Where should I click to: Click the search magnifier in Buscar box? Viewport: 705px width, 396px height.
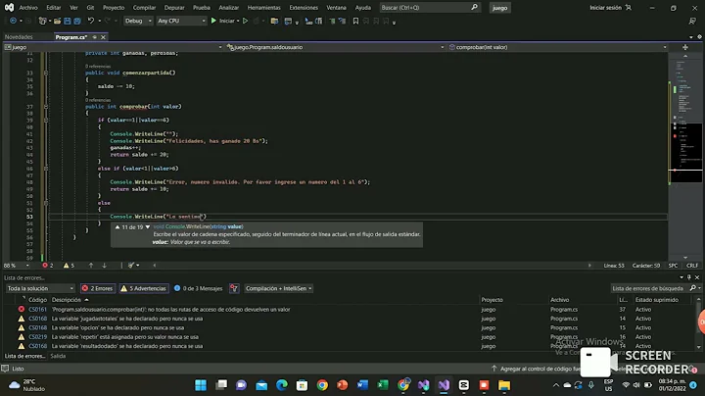pos(474,7)
